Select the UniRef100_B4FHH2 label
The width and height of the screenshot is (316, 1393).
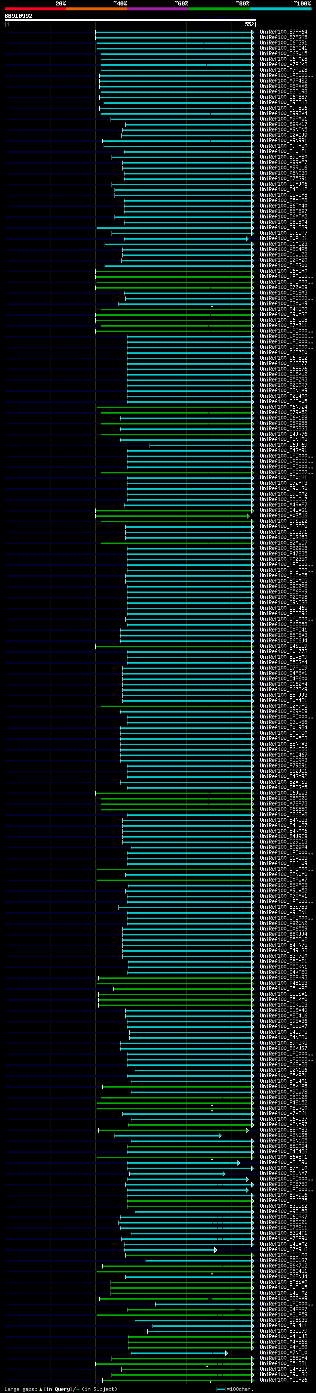(283, 189)
